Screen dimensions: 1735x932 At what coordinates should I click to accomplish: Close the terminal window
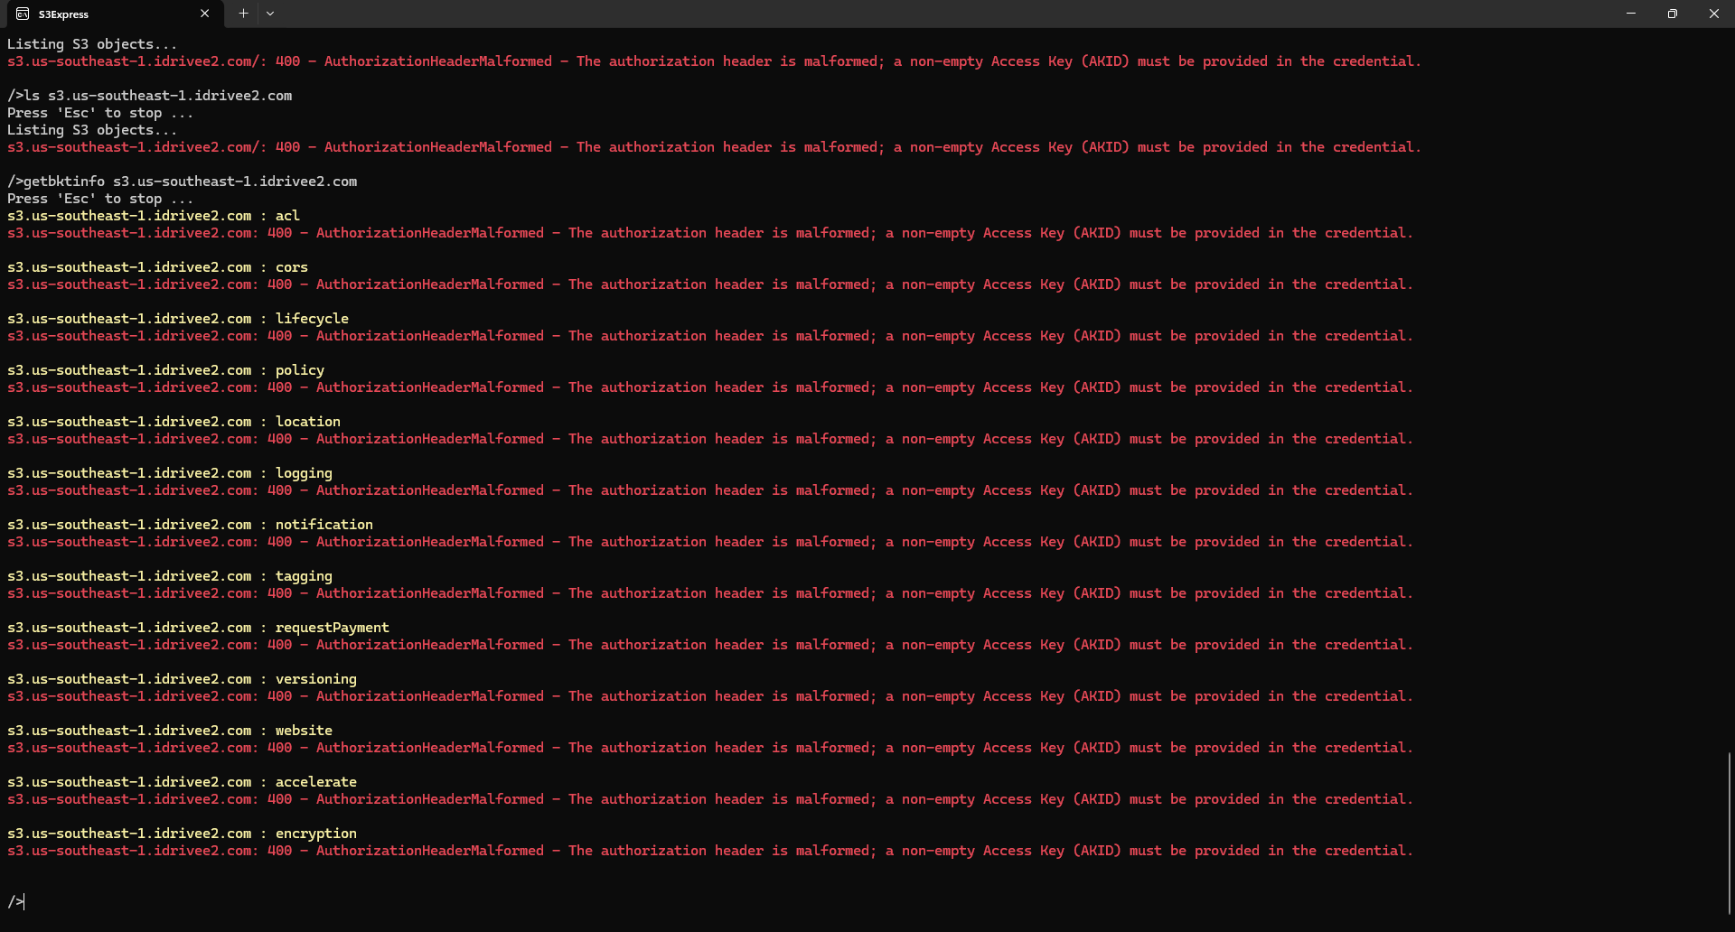(1714, 14)
